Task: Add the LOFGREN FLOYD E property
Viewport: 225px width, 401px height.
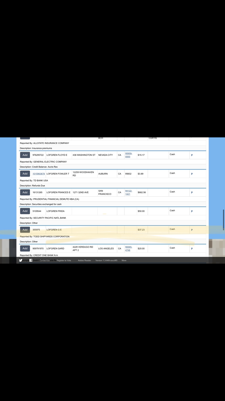Action: point(25,155)
